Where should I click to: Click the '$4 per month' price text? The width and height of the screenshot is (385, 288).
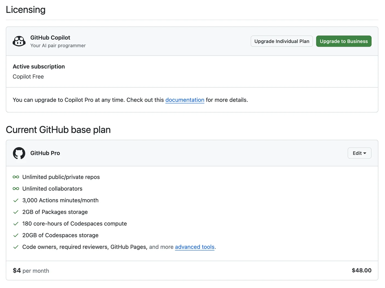pyautogui.click(x=31, y=271)
